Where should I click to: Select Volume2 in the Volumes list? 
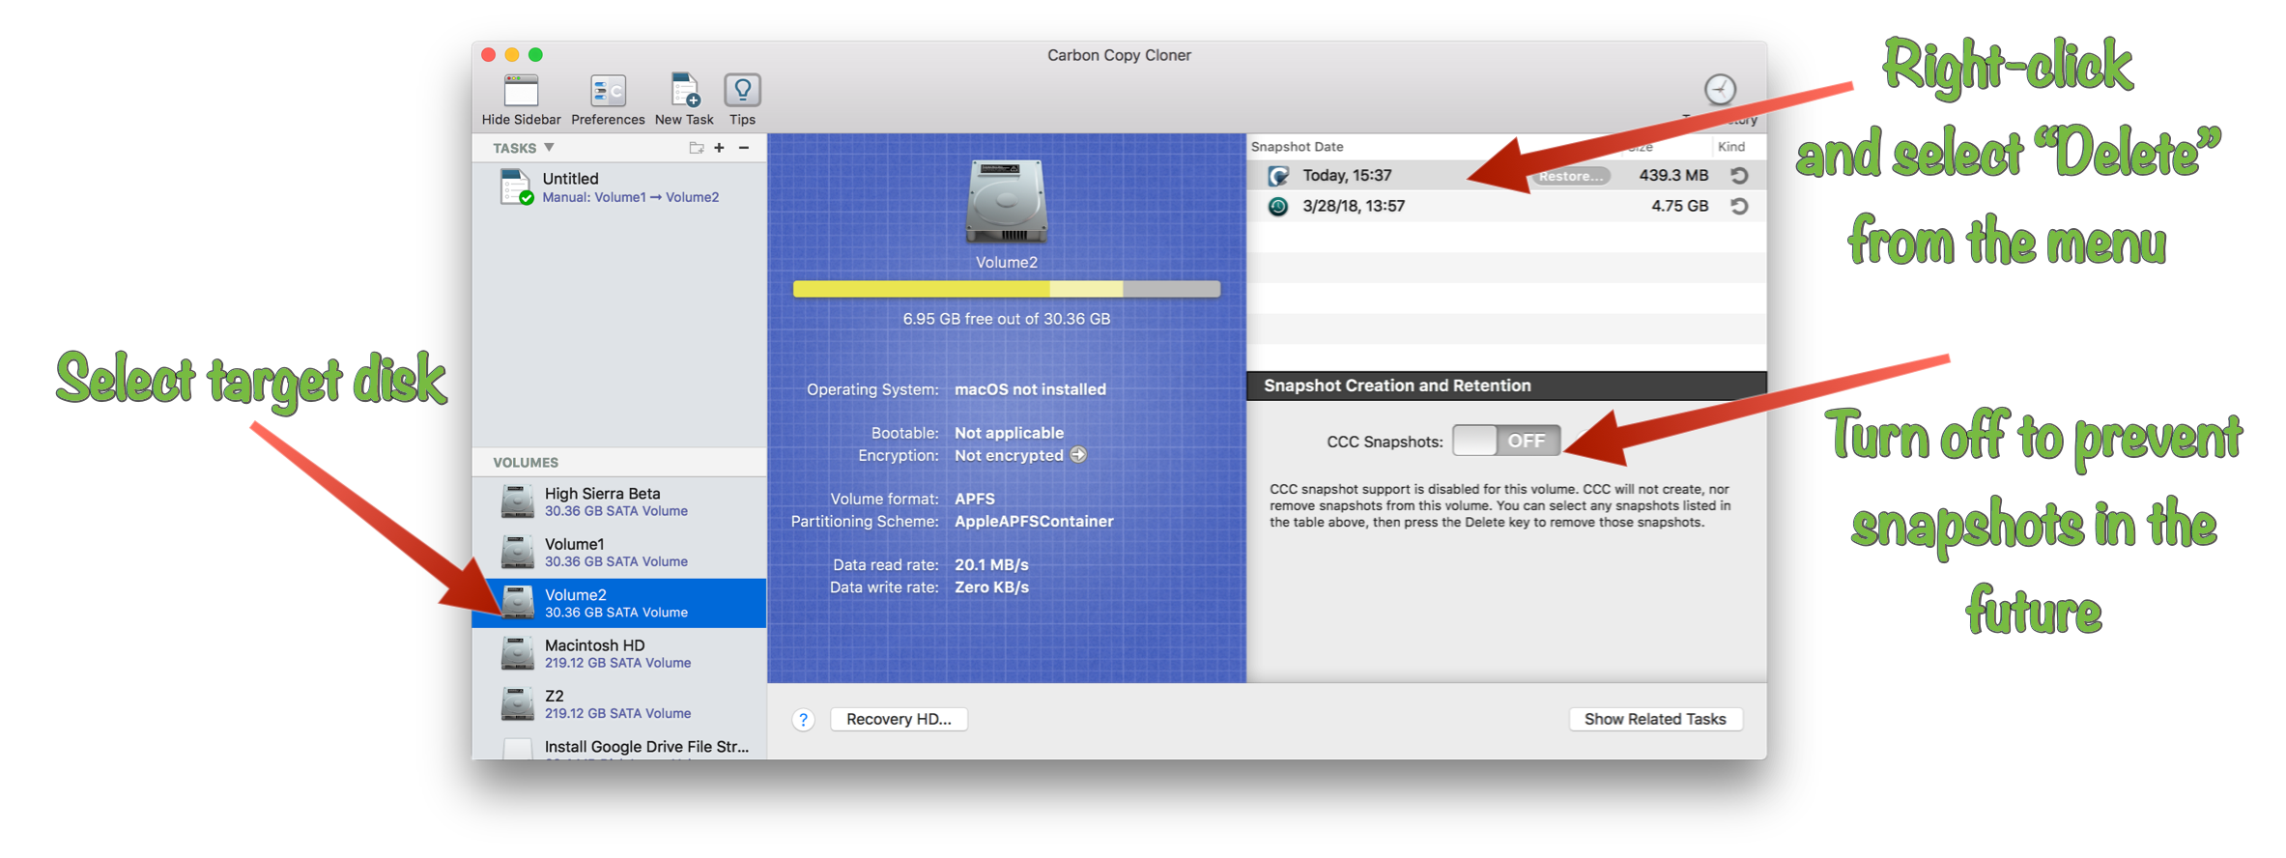point(619,603)
